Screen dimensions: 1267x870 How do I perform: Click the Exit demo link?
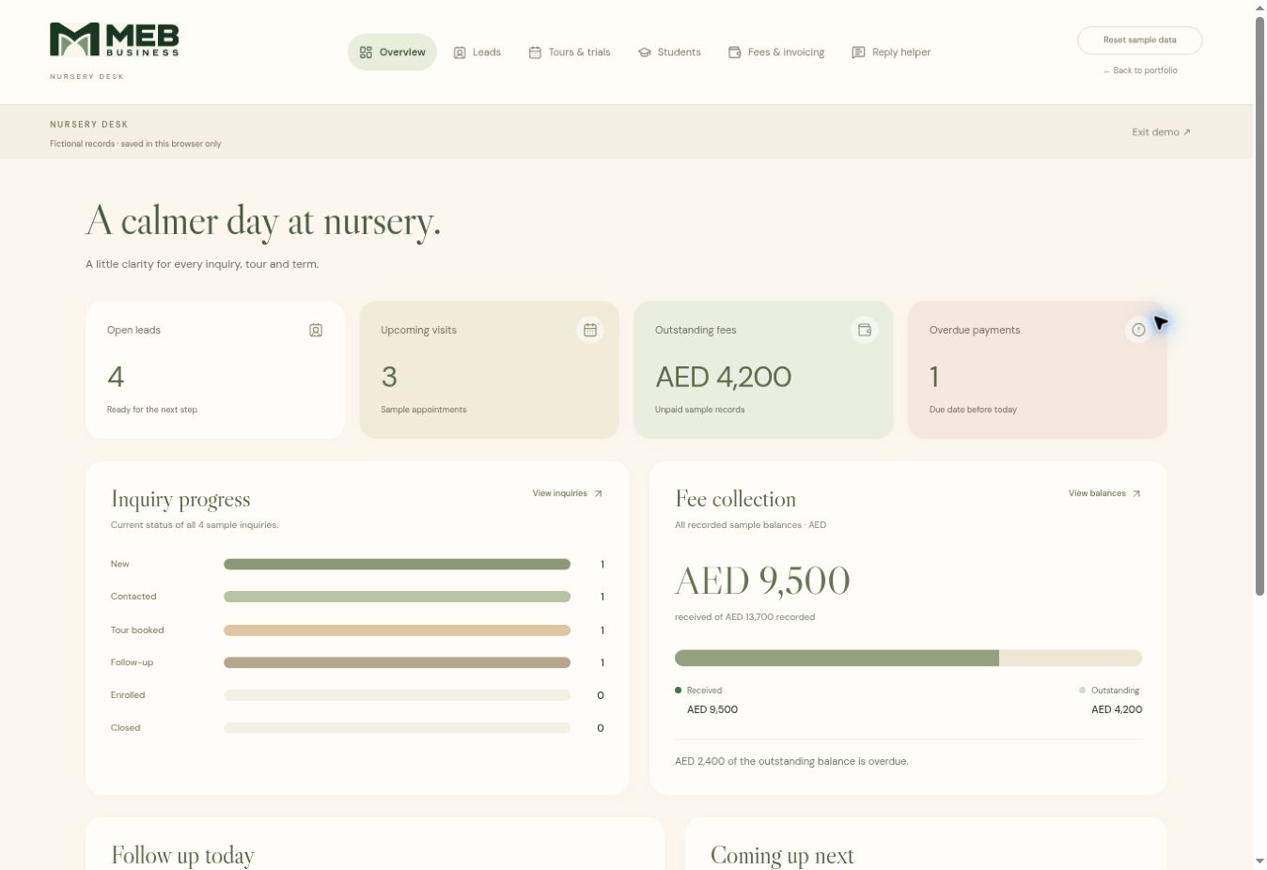[1161, 132]
